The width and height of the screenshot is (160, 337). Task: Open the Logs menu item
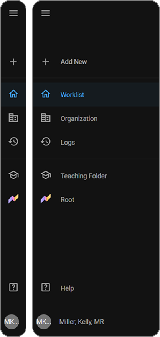96,142
